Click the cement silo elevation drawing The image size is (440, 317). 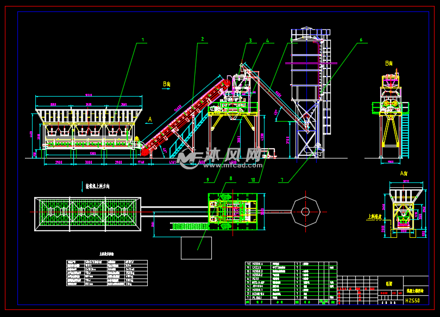click(310, 92)
